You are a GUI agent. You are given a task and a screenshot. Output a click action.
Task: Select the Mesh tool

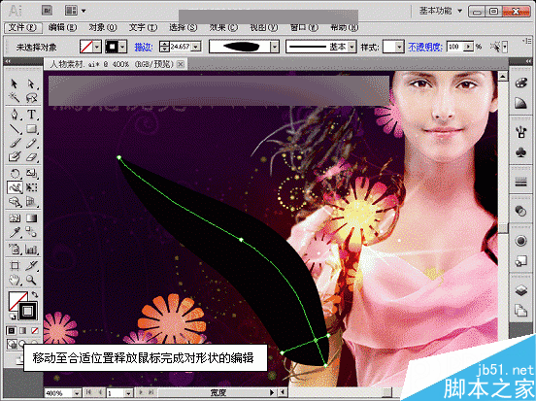click(15, 217)
